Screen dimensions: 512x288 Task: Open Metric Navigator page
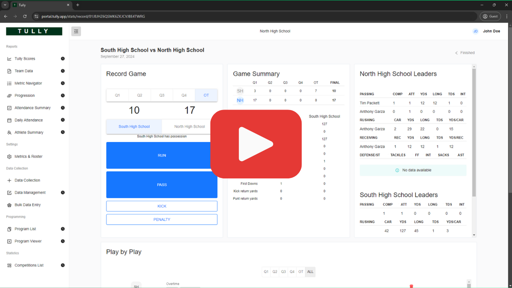coord(28,83)
